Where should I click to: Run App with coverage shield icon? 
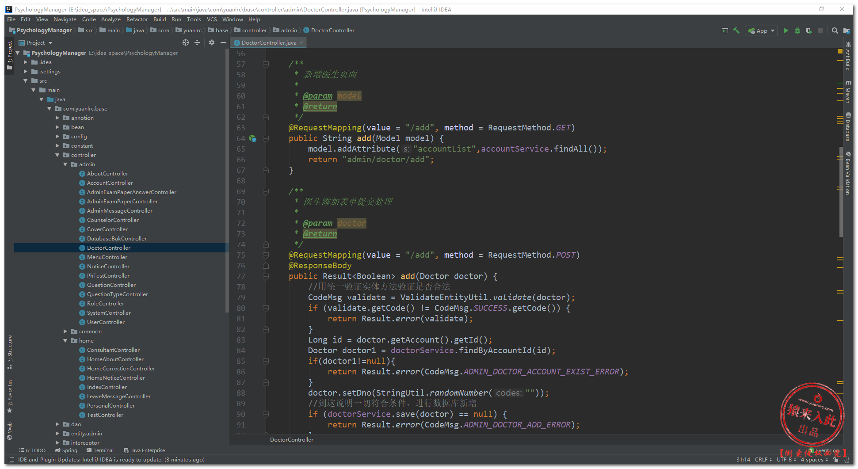[x=808, y=31]
